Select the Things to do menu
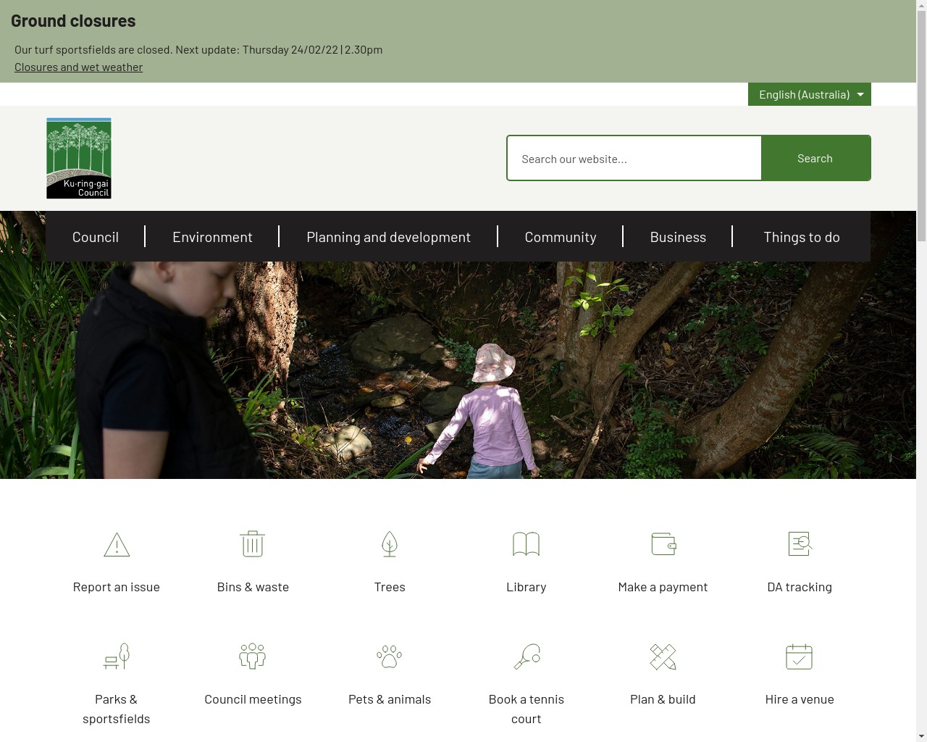This screenshot has width=927, height=742. [801, 237]
